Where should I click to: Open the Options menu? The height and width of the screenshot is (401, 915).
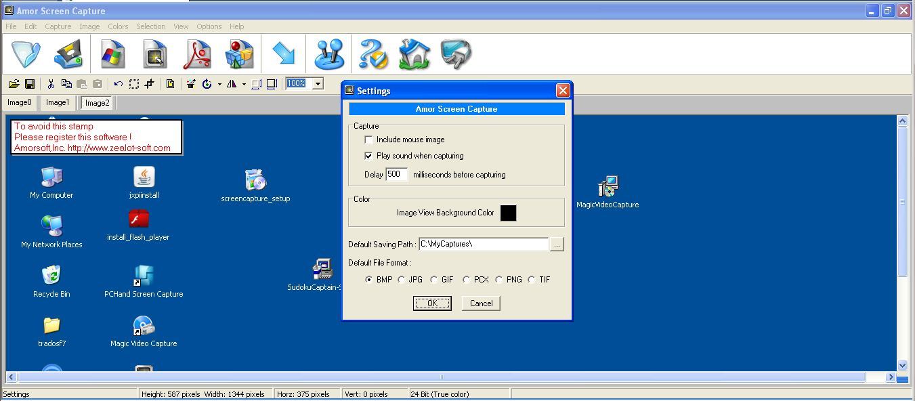coord(209,26)
